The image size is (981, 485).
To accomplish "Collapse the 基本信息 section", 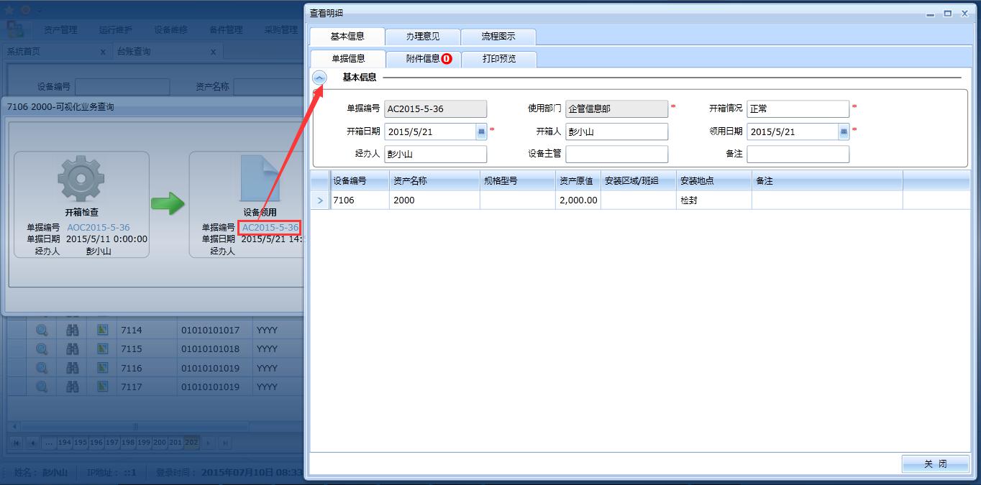I will click(319, 78).
